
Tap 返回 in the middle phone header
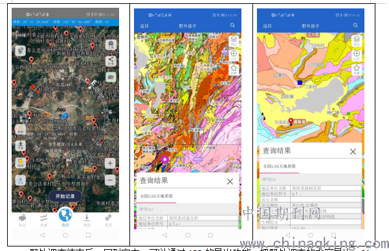144,26
